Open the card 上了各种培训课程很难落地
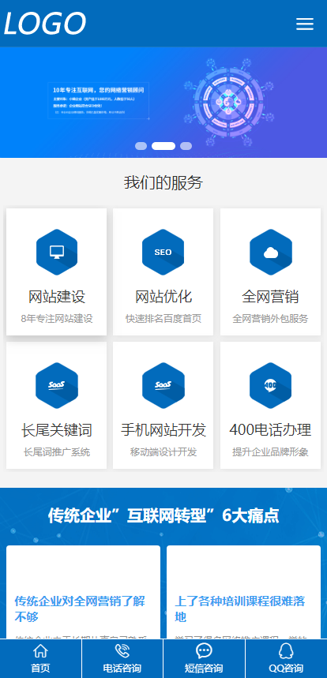327x678 pixels. [x=243, y=591]
